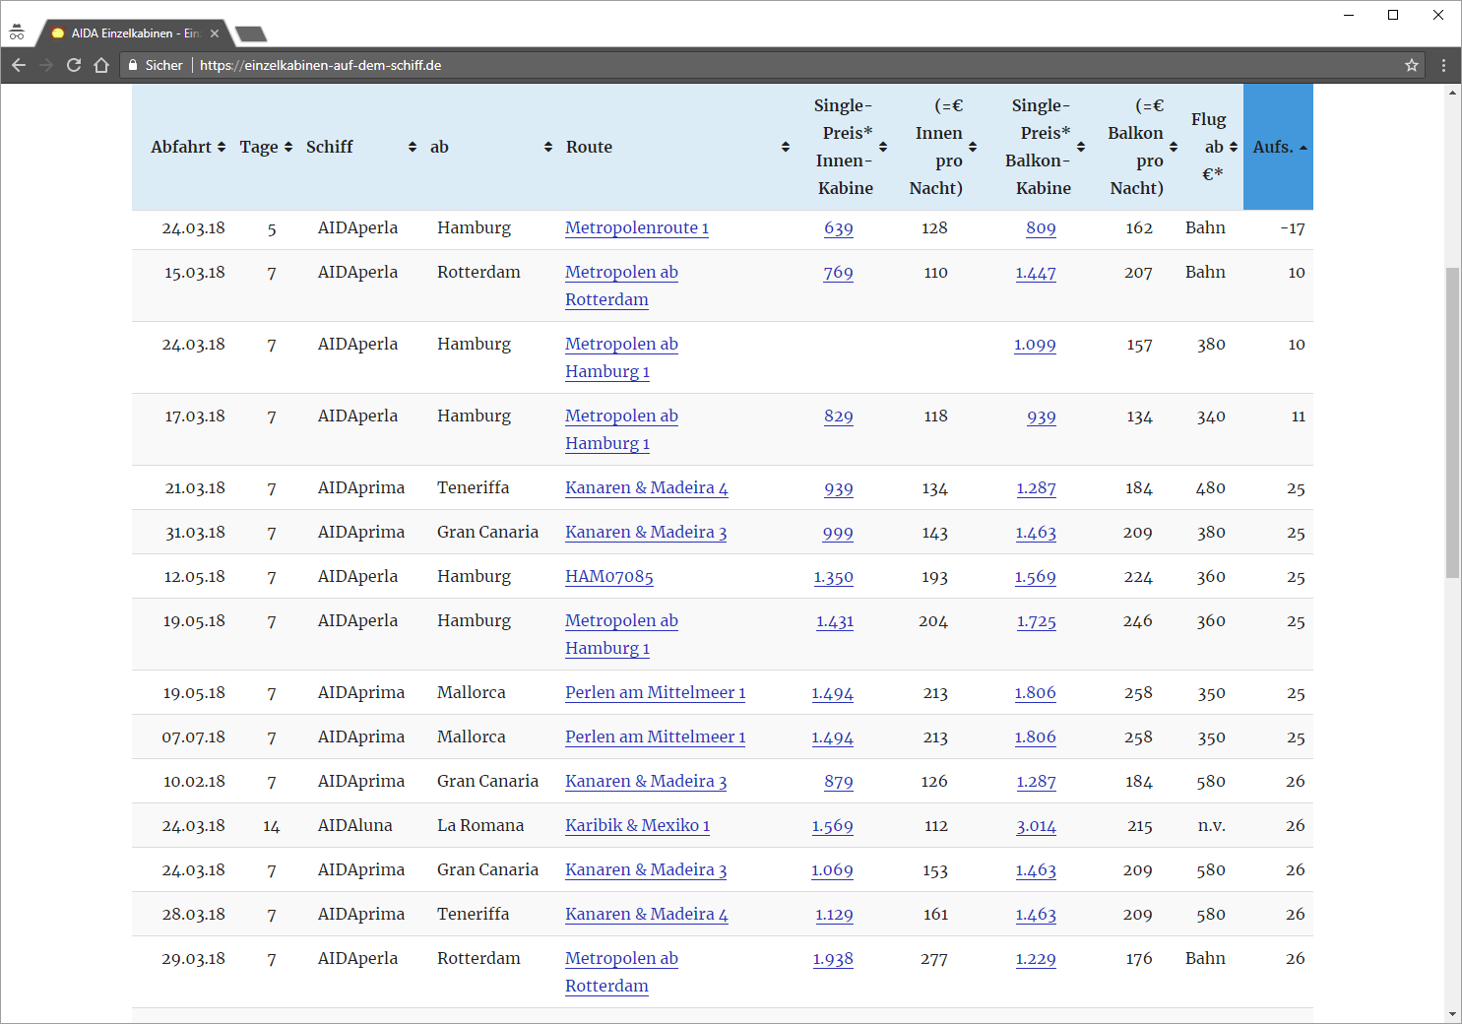Open Kanaren & Madeira 3 link for 24.03.18

[x=646, y=869]
